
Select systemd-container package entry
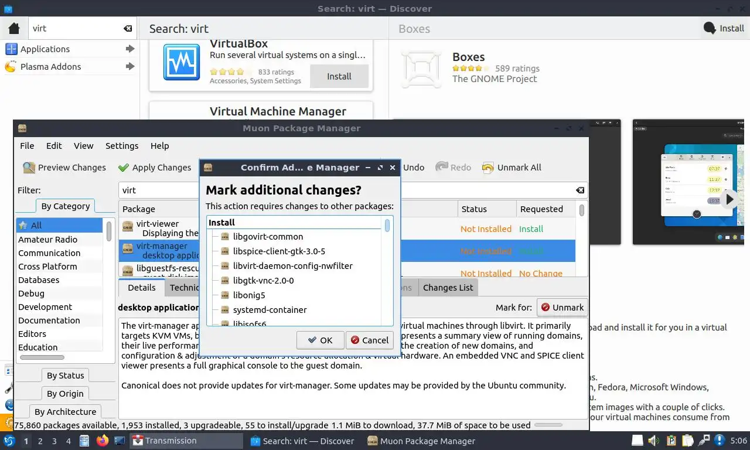270,310
